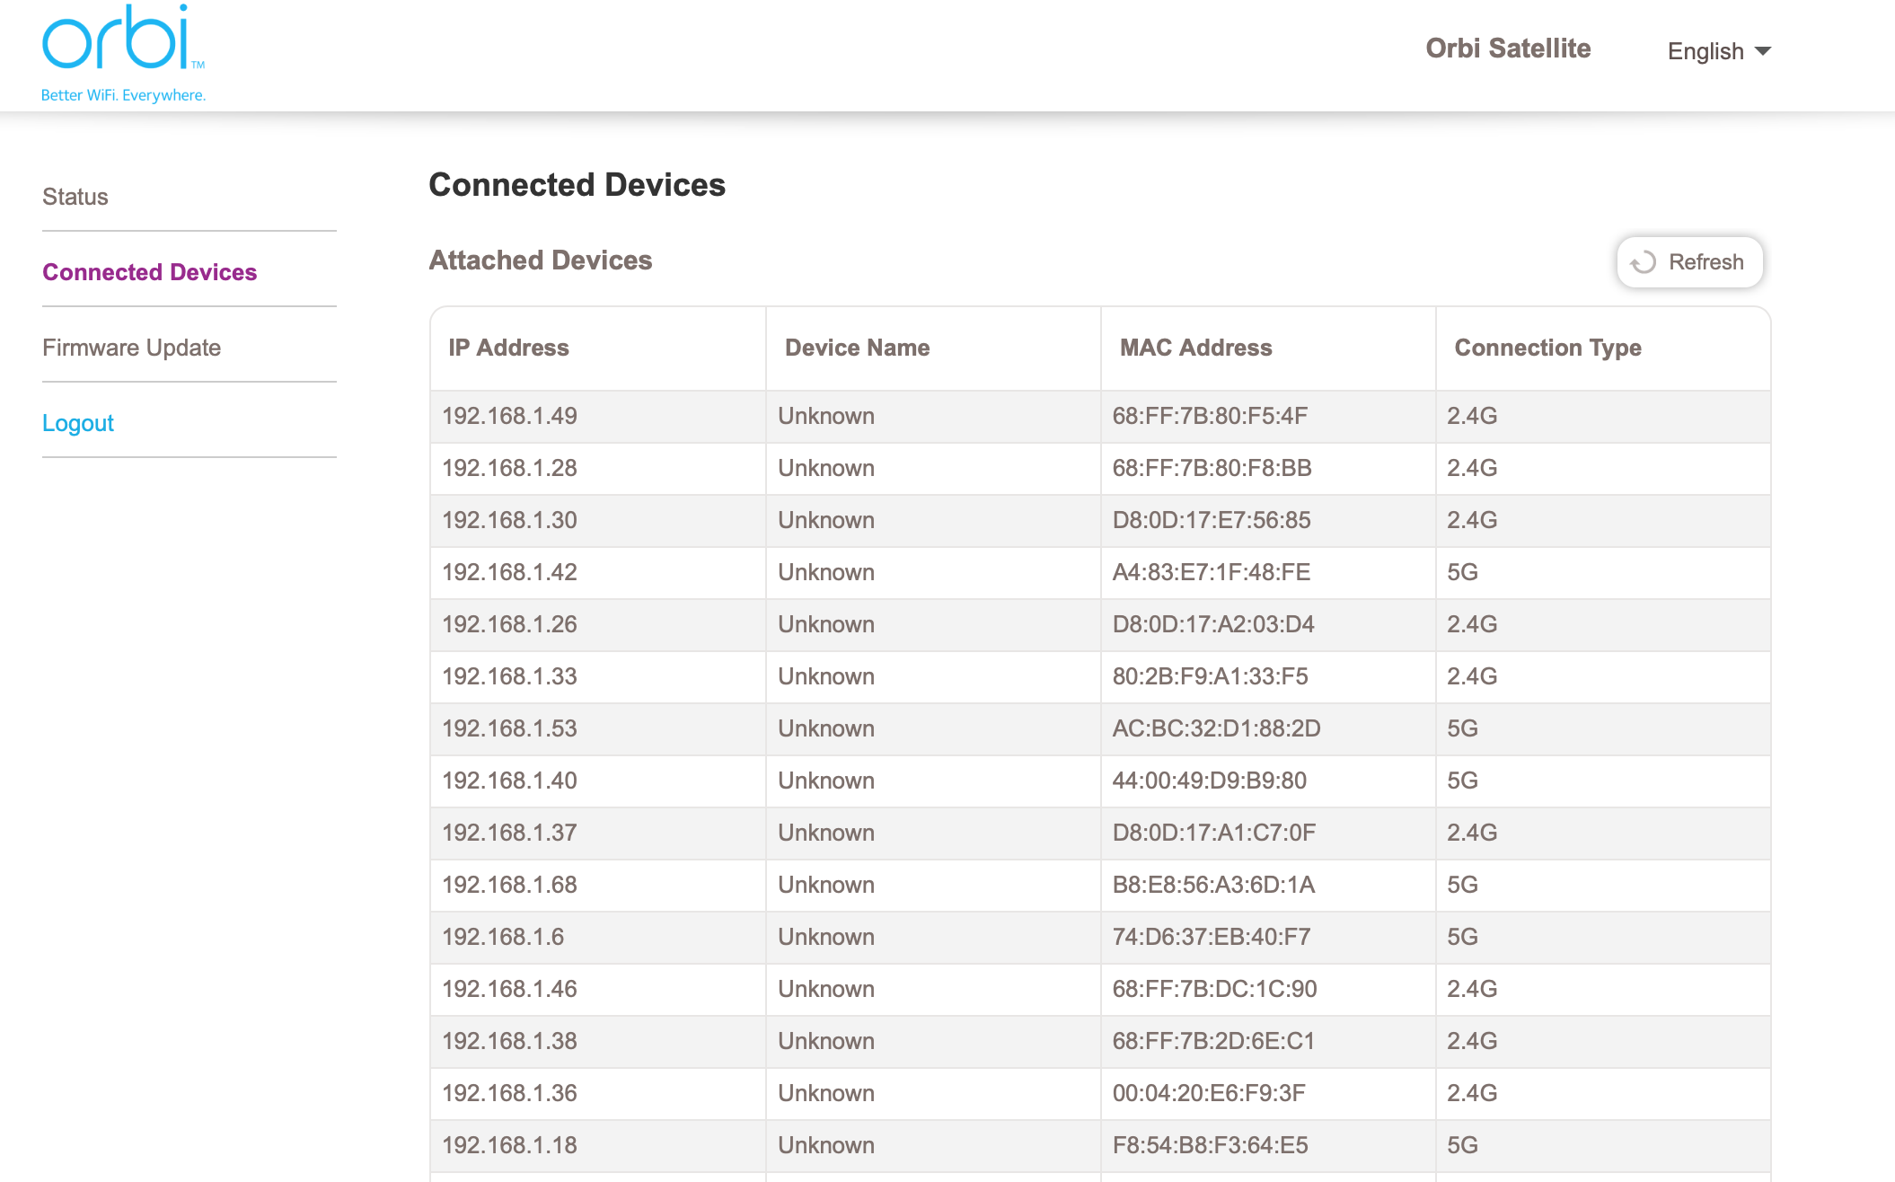Open the Firmware Update page
This screenshot has height=1182, width=1895.
click(x=131, y=348)
